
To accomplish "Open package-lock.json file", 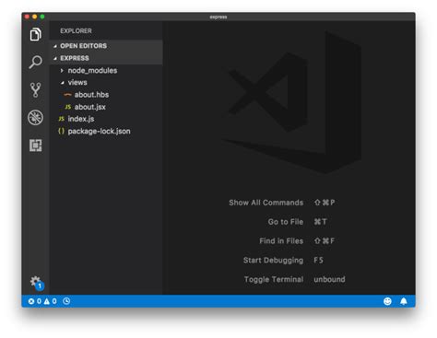I will [99, 131].
